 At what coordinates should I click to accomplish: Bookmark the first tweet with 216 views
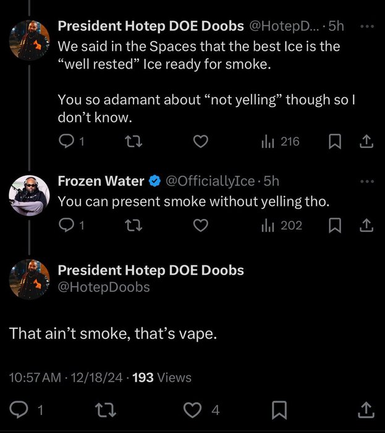click(334, 142)
